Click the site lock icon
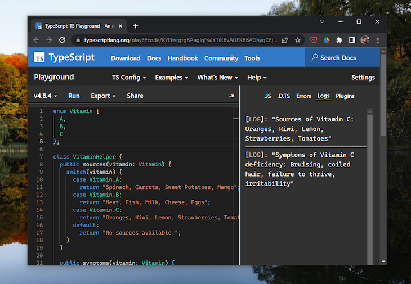Screen dimensions: 411x284 click(x=78, y=40)
